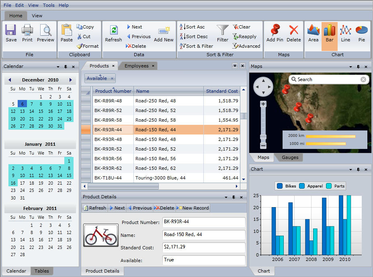
Task: Sort by Standard Cost column header
Action: point(222,91)
